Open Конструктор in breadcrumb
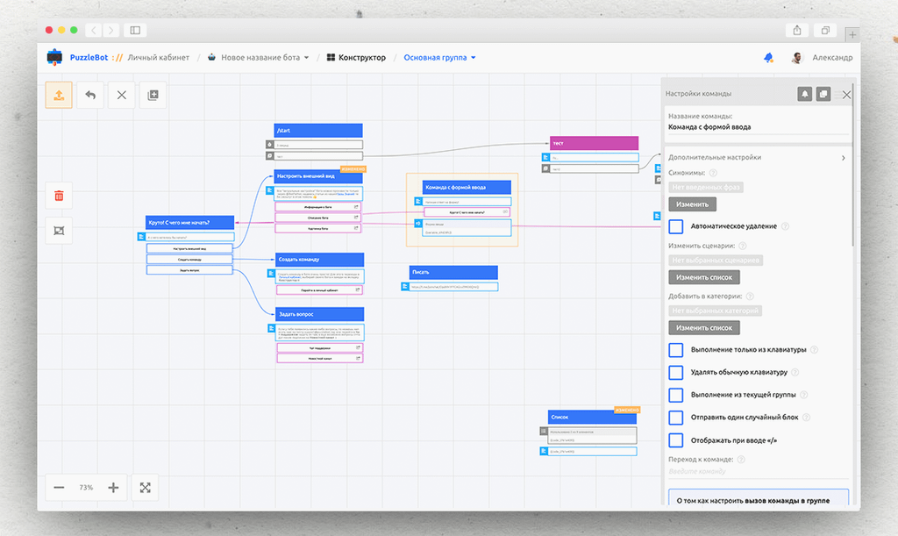 (x=356, y=57)
